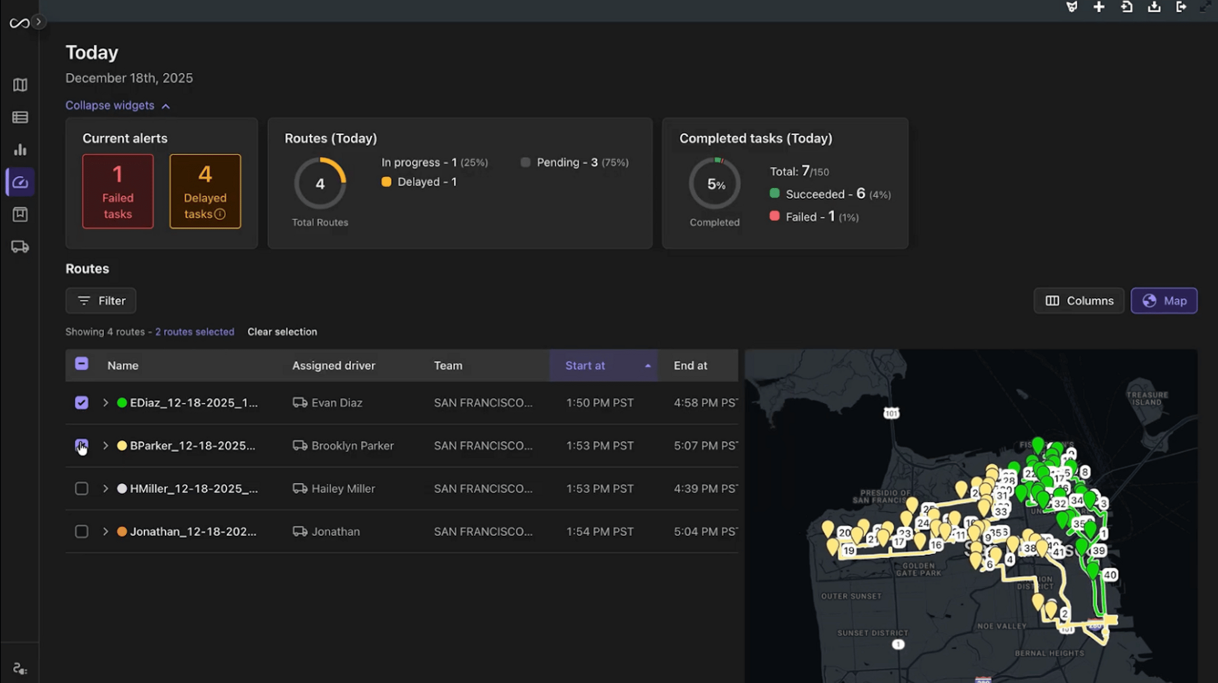Open the table list view sidebar icon
The image size is (1218, 683).
(20, 117)
